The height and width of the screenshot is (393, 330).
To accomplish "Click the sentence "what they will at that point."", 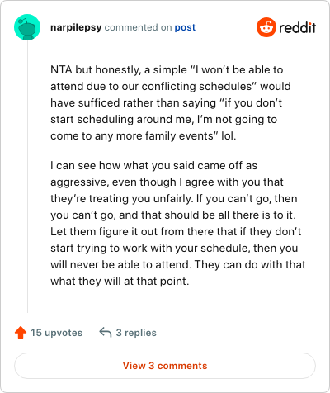I will tap(120, 282).
